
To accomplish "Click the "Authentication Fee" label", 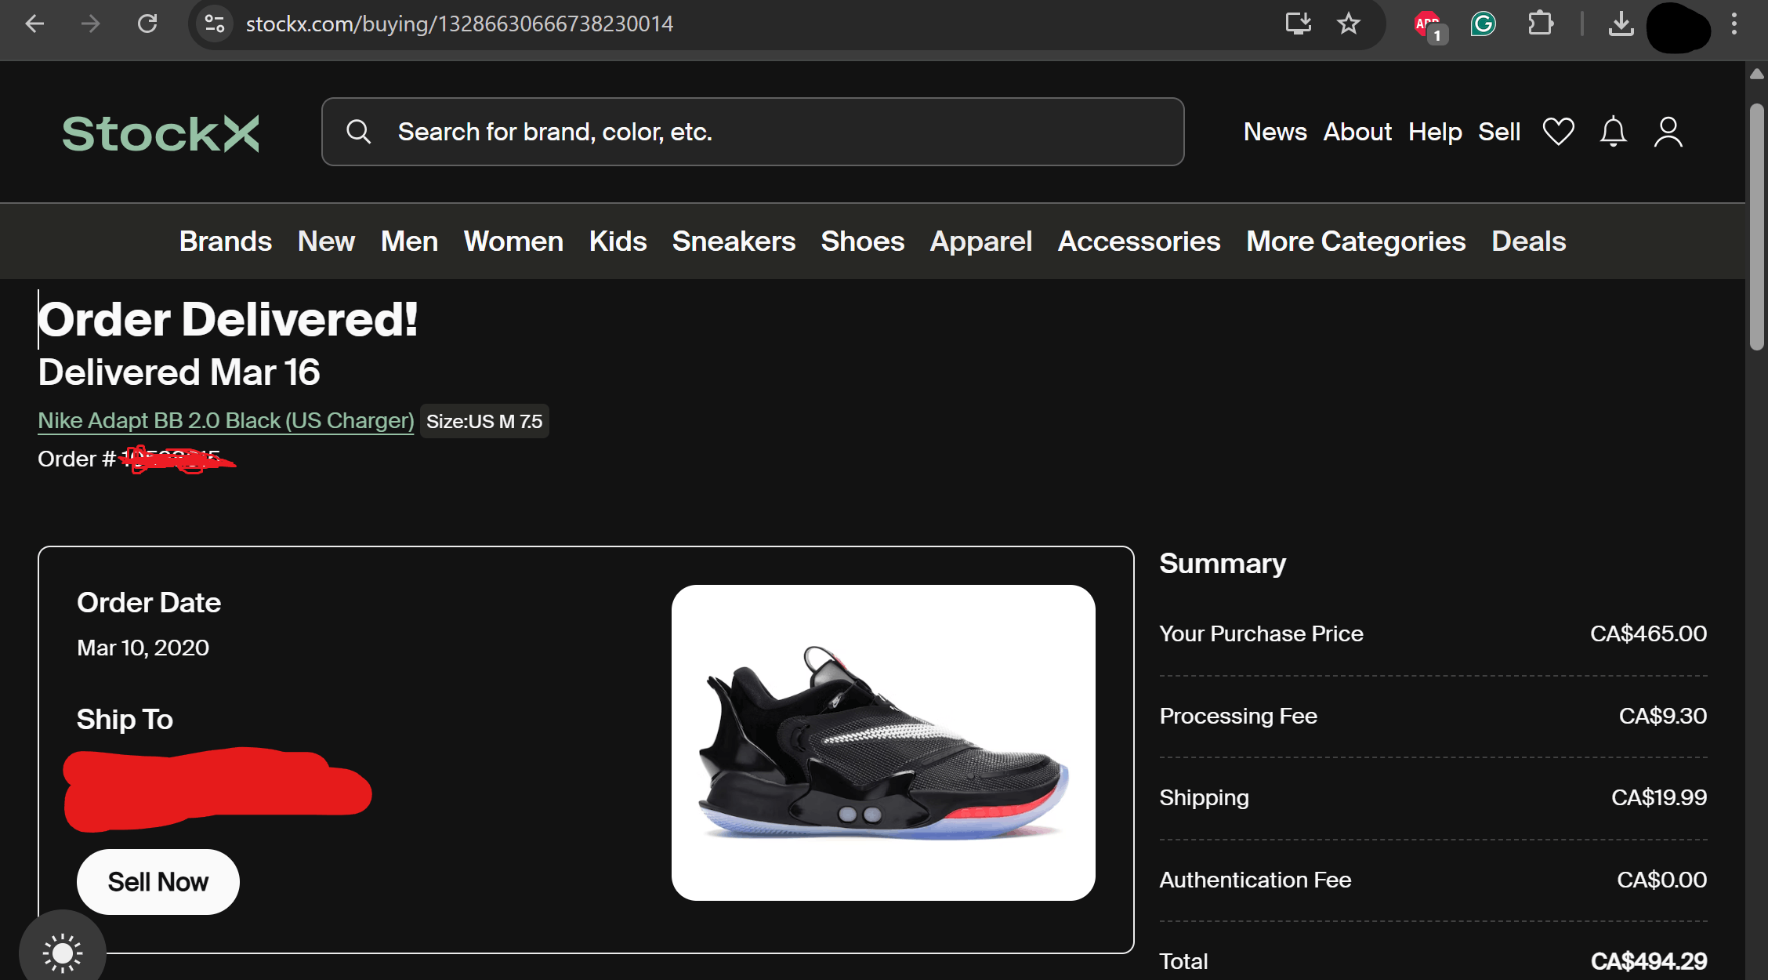I will pos(1255,880).
